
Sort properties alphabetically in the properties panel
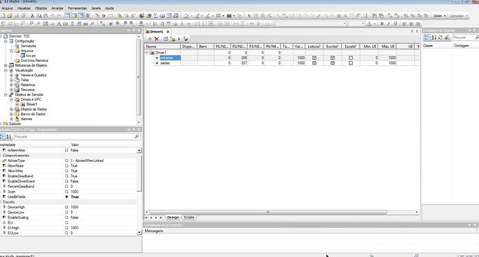click(x=8, y=137)
